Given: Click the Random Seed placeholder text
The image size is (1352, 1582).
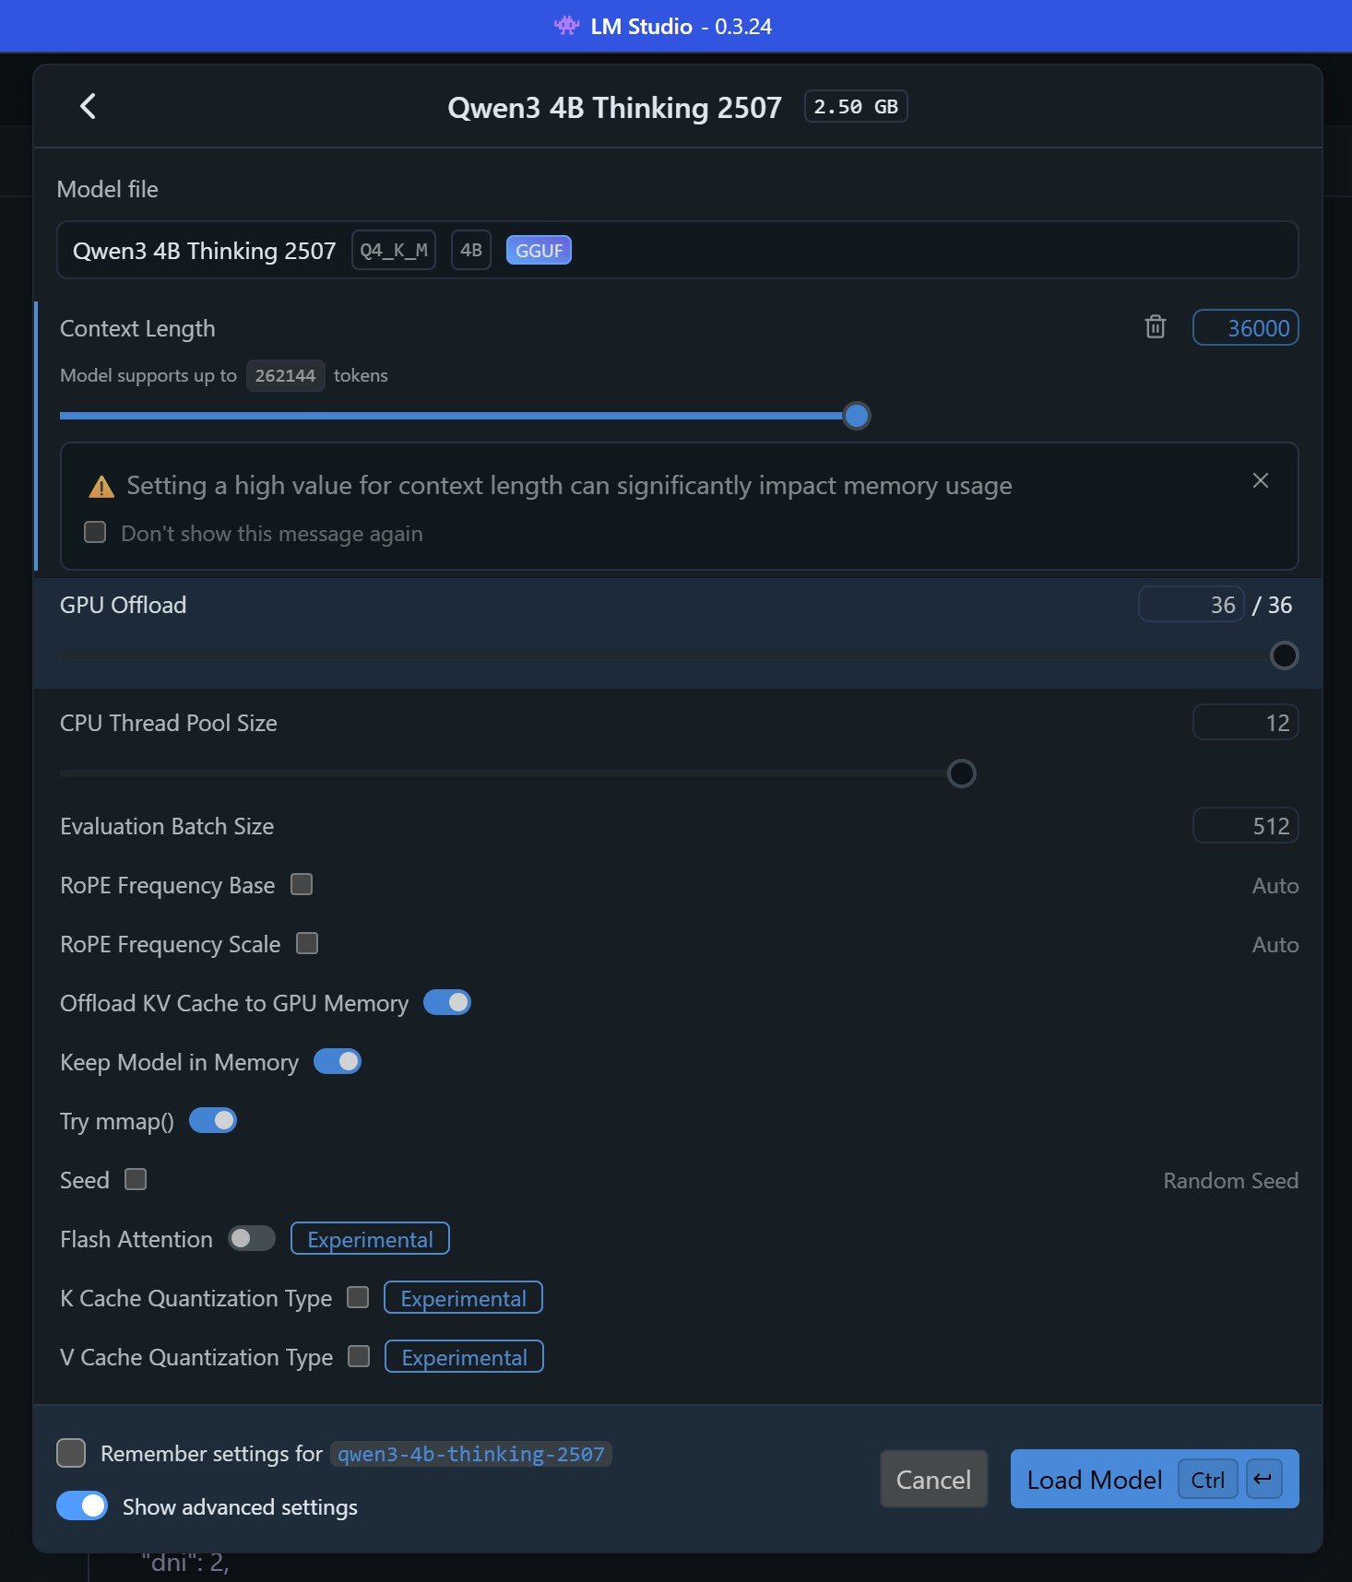Looking at the screenshot, I should 1230,1180.
